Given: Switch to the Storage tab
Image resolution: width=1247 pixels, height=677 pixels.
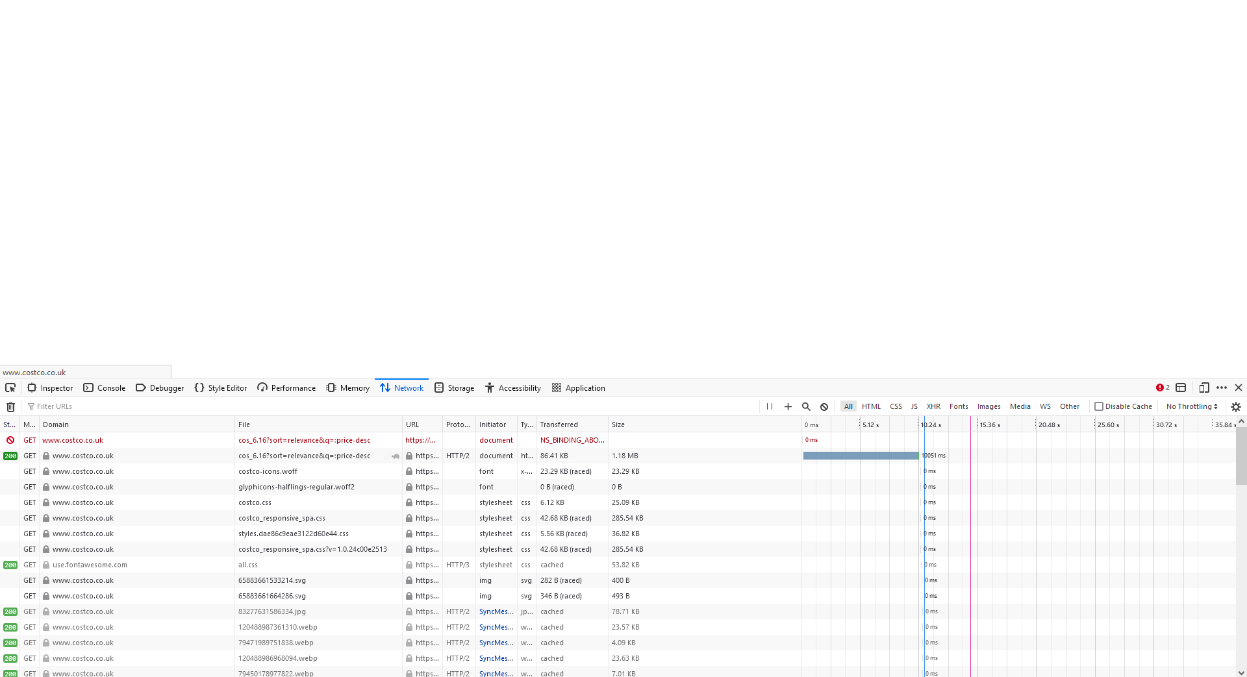Looking at the screenshot, I should [455, 388].
